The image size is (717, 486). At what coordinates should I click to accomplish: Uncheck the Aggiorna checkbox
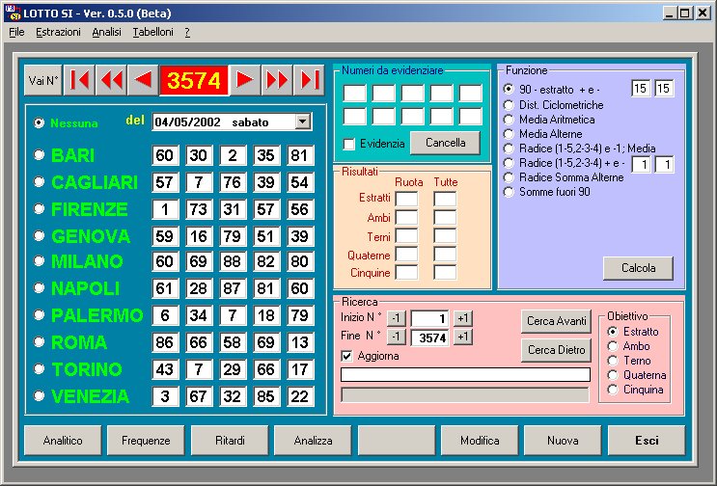click(347, 356)
